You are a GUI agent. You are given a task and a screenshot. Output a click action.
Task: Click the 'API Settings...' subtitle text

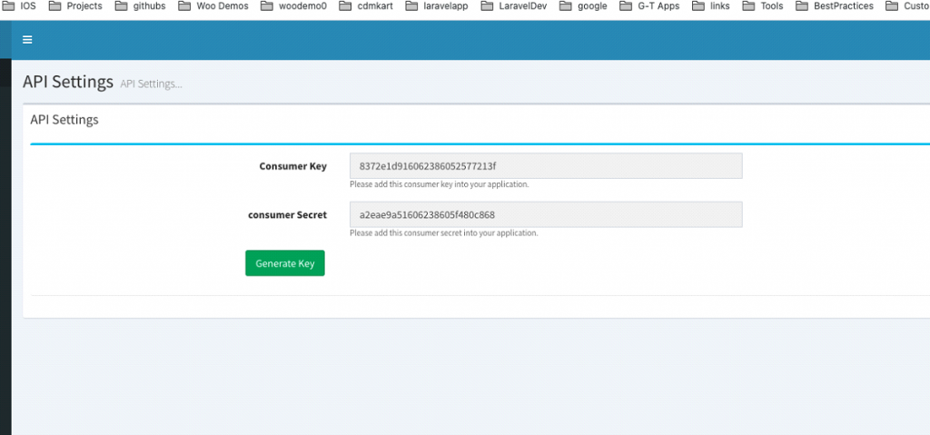pyautogui.click(x=152, y=84)
